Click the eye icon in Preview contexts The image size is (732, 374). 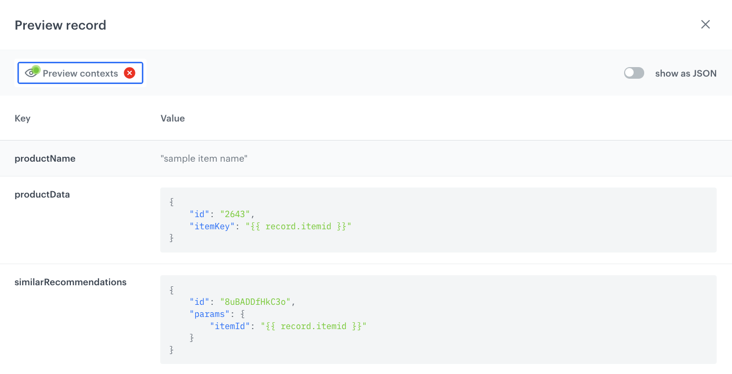[32, 73]
